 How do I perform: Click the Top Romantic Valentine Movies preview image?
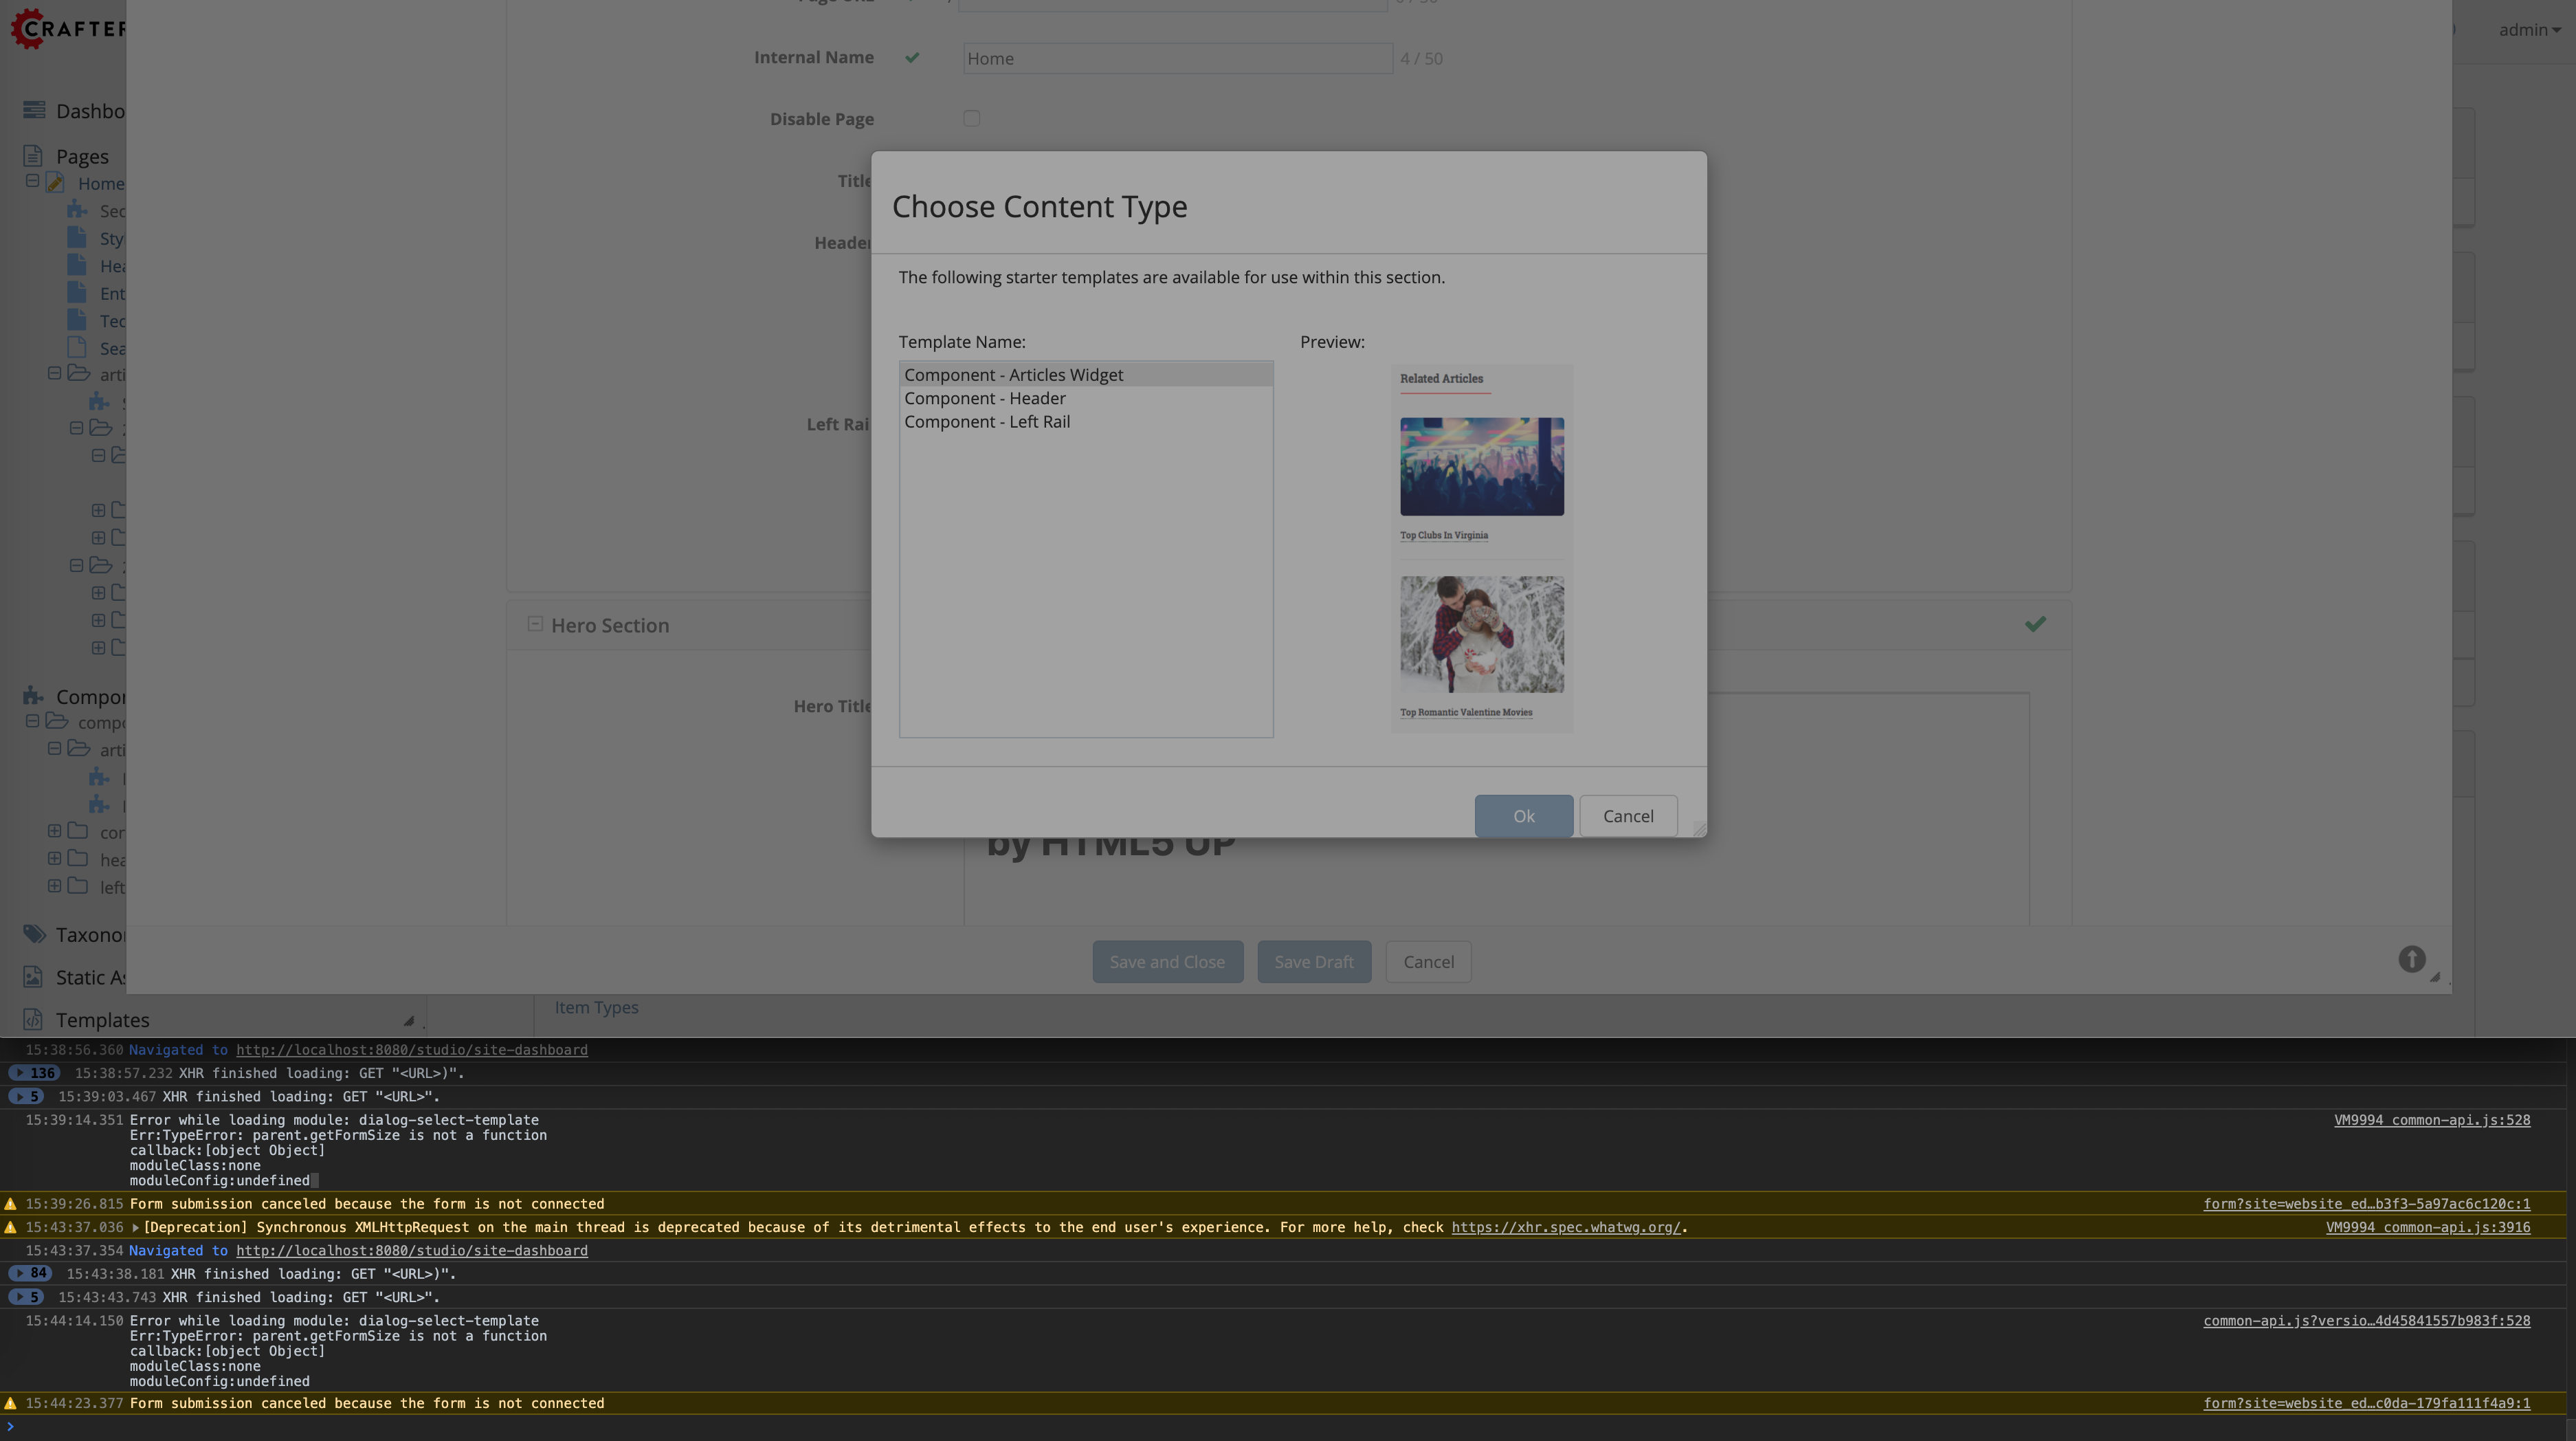coord(1482,634)
